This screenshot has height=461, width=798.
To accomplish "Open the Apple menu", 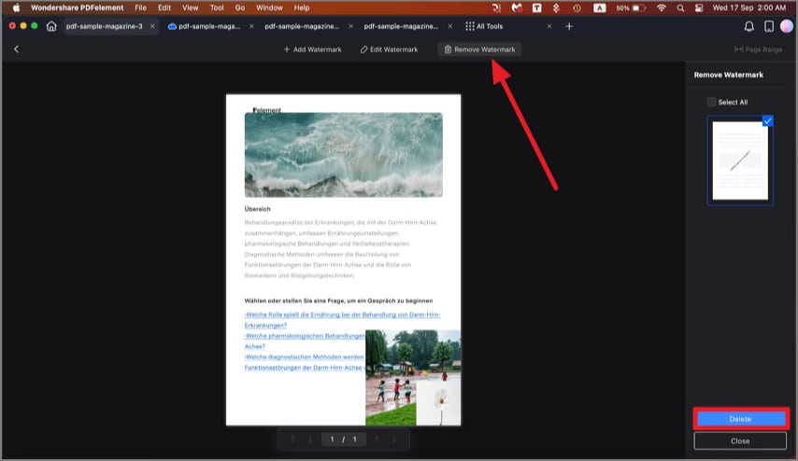I will click(x=16, y=7).
